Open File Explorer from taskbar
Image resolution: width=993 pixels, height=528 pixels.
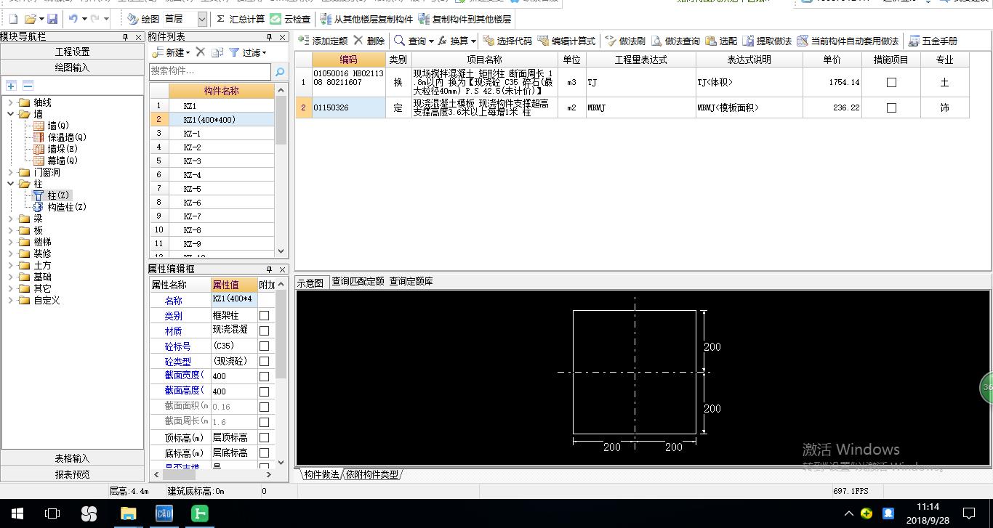[x=128, y=513]
